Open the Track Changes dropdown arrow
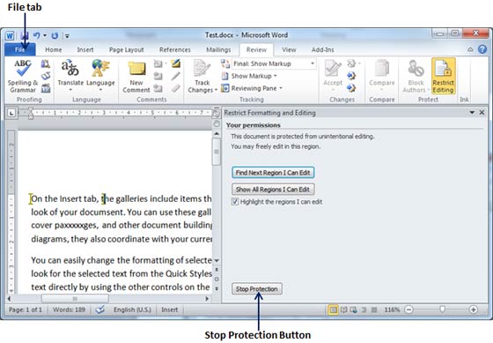 click(216, 91)
